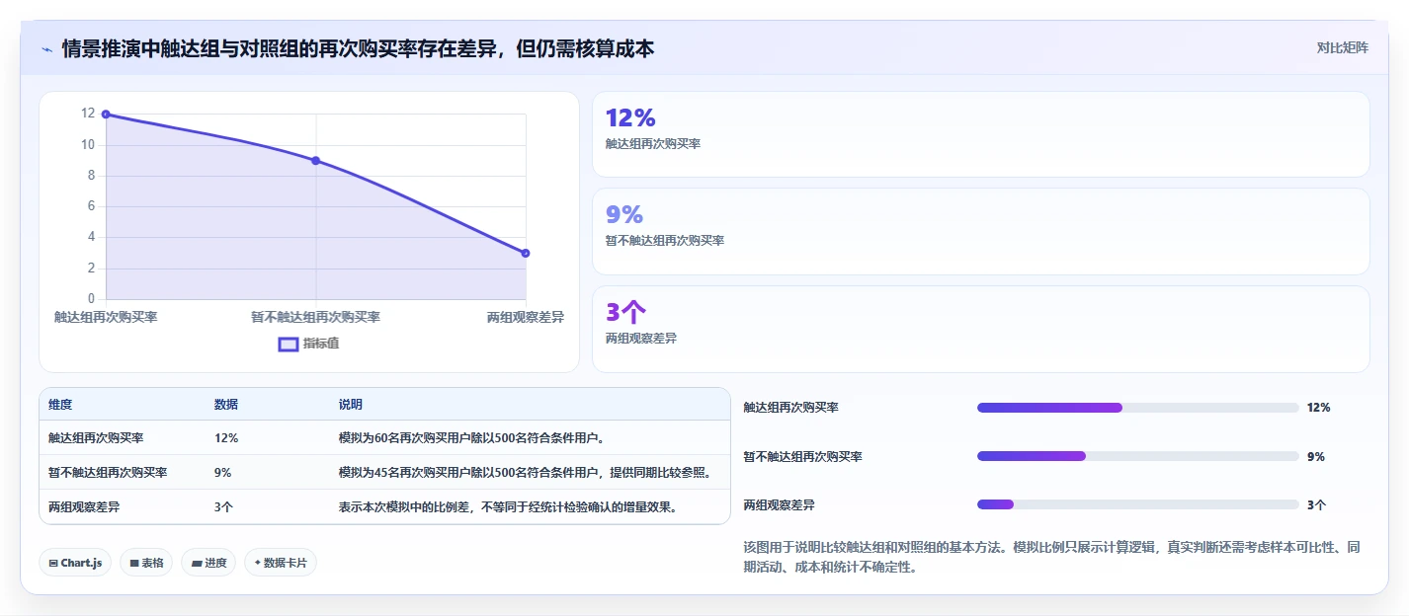Click the 9% cell in the table
1409x616 pixels.
point(223,472)
